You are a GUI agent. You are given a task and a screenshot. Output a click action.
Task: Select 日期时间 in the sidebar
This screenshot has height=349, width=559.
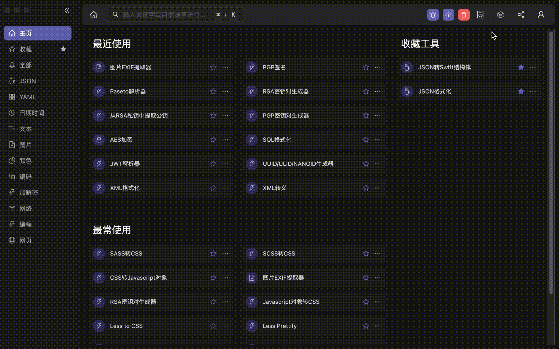pyautogui.click(x=32, y=113)
